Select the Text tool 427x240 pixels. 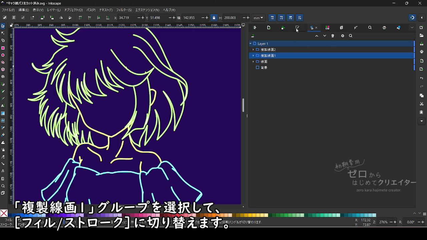(3, 106)
